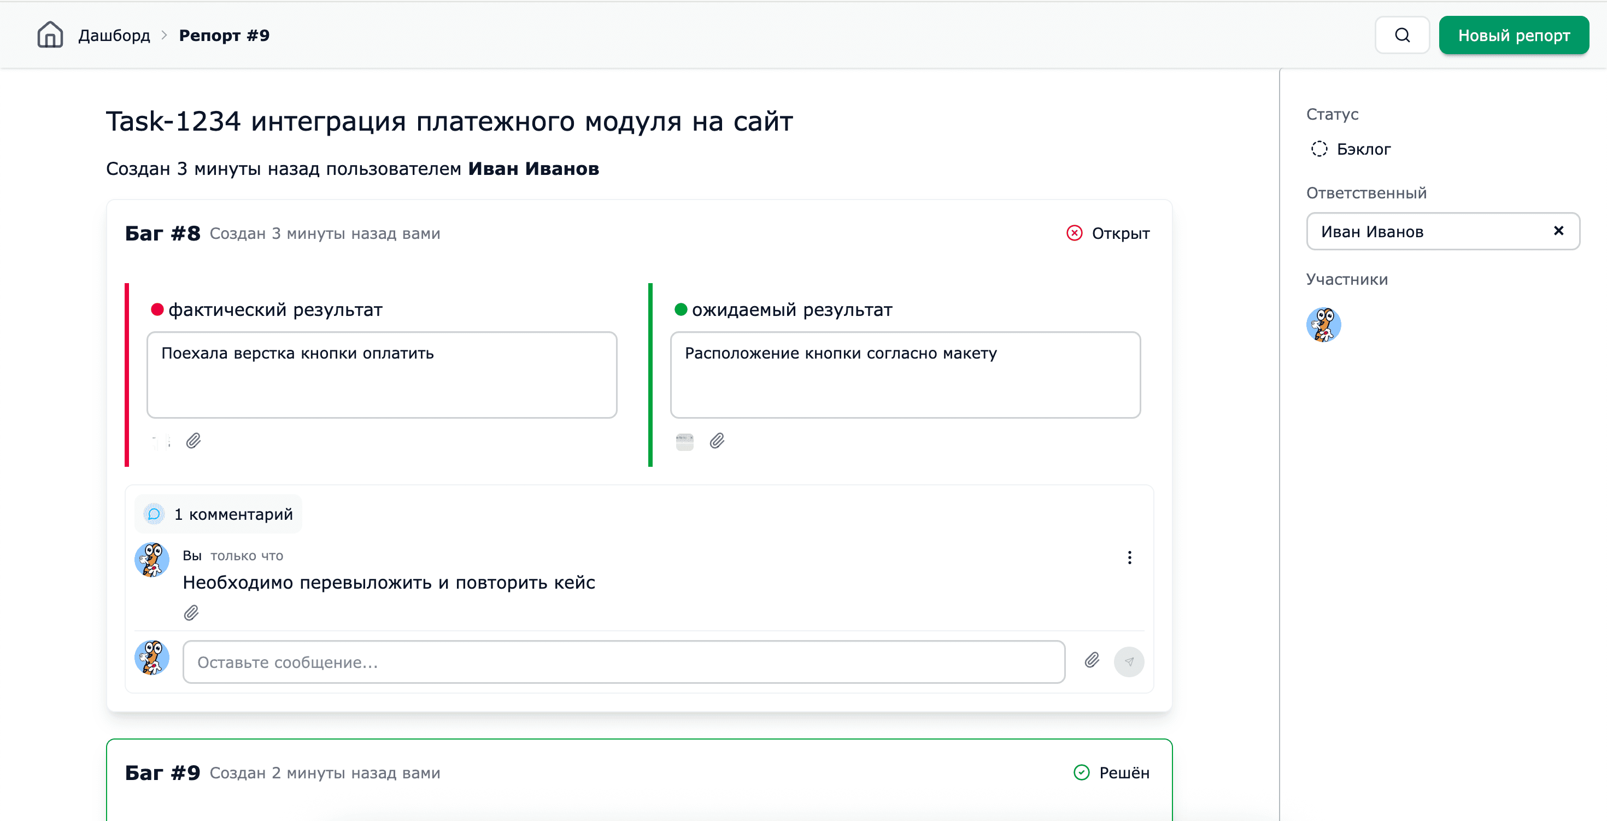Clear Иван Иванов from Ответственный field
The width and height of the screenshot is (1607, 821).
[x=1559, y=231]
